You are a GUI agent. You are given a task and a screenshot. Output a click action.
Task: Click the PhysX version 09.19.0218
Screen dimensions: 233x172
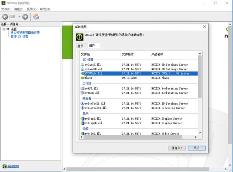click(129, 78)
